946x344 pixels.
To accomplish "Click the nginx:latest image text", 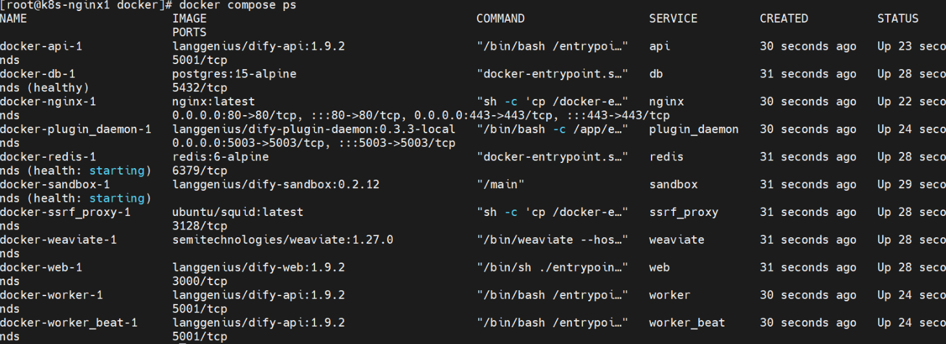I will [x=214, y=102].
